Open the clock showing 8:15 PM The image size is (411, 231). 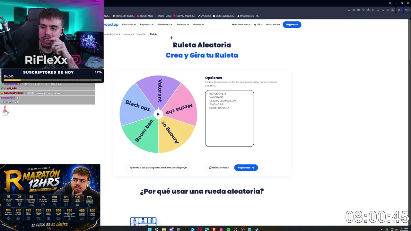click(x=404, y=229)
